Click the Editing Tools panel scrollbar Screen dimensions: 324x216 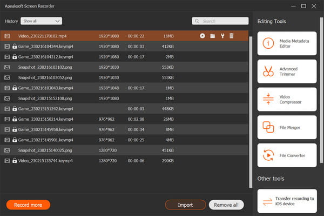(x=321, y=90)
